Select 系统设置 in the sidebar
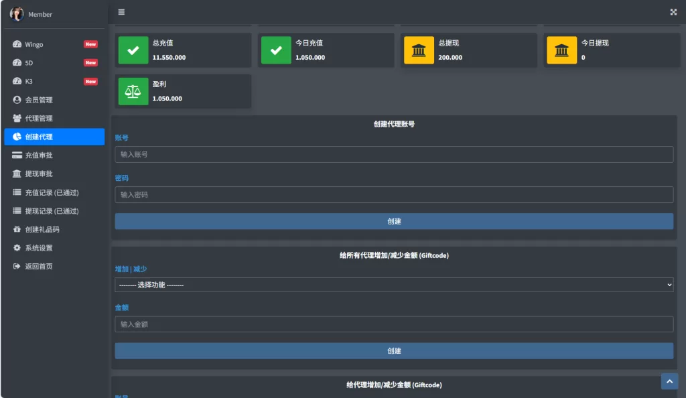Image resolution: width=686 pixels, height=398 pixels. (x=39, y=248)
